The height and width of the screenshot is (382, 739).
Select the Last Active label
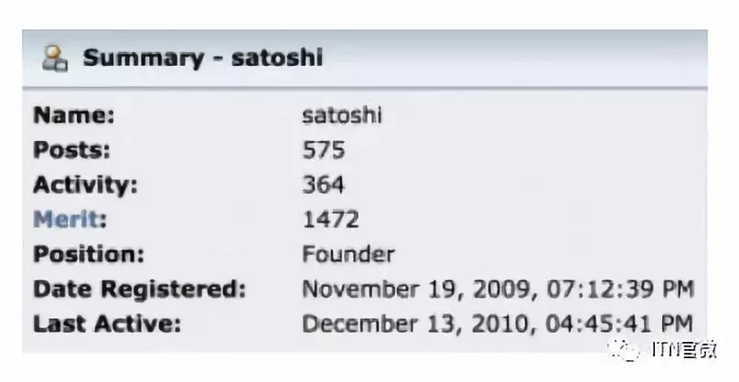tap(106, 324)
